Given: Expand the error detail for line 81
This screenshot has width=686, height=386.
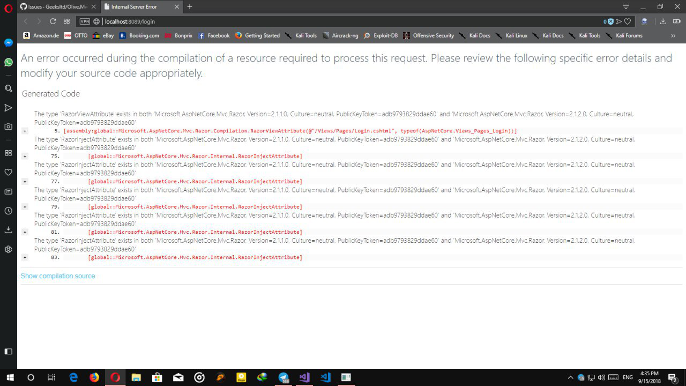Looking at the screenshot, I should tap(25, 232).
